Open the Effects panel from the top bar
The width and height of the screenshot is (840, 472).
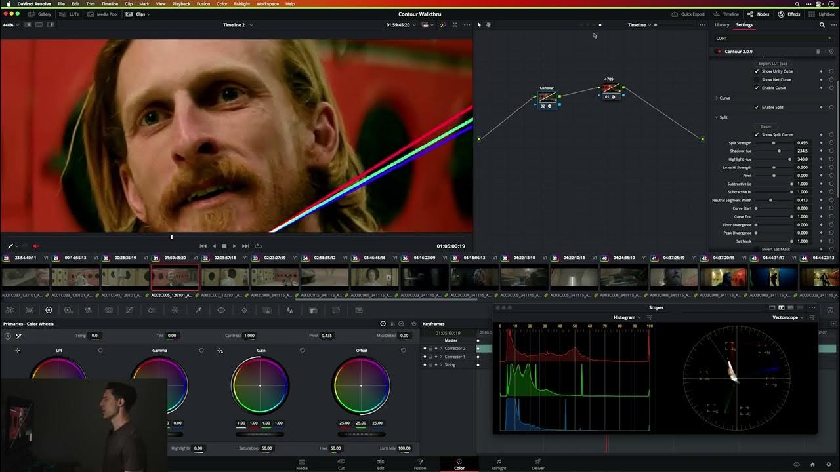click(x=789, y=14)
